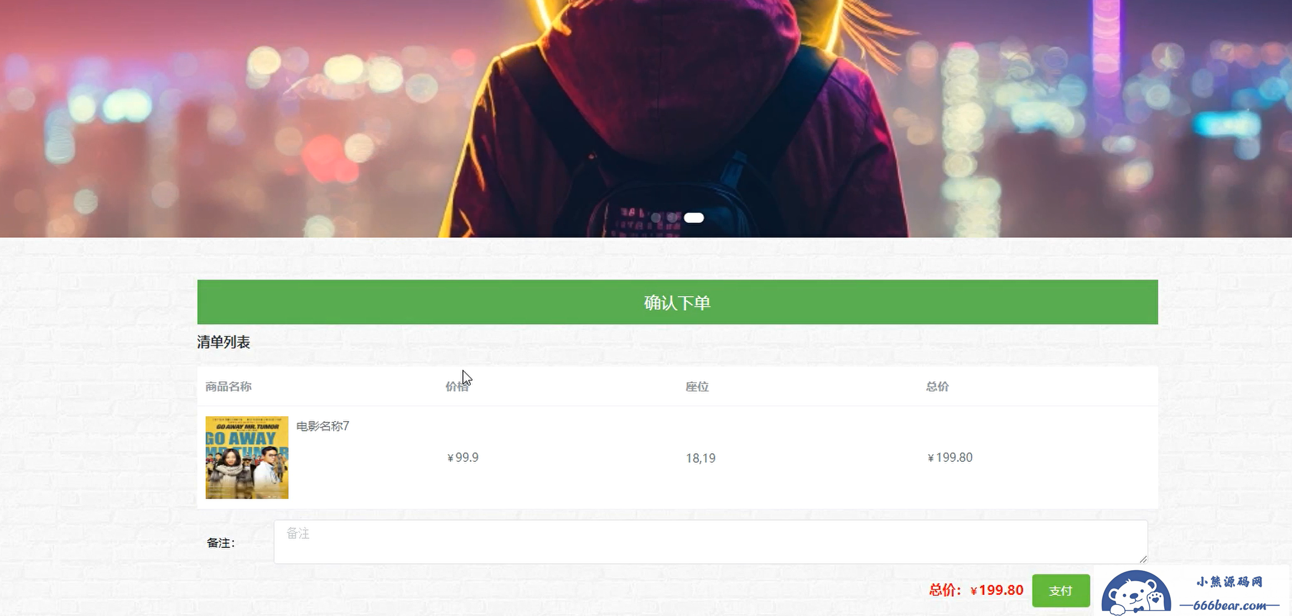Open the Go Away Mr. Tumor poster thumbnail
The image size is (1292, 616).
[x=247, y=457]
